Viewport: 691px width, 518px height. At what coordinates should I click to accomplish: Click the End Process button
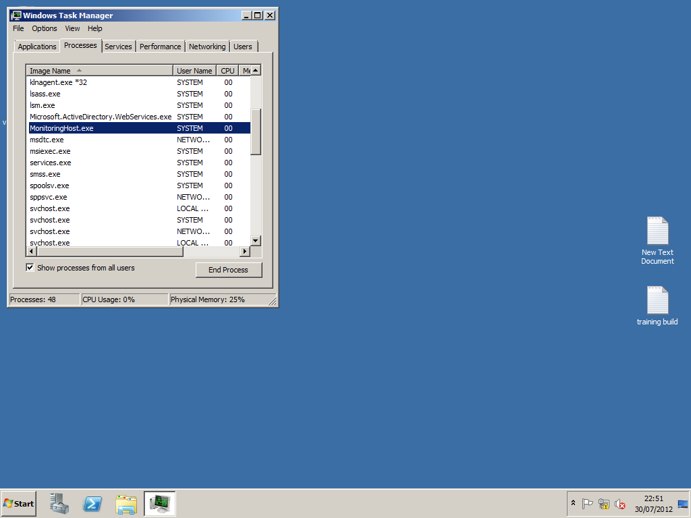pos(229,270)
